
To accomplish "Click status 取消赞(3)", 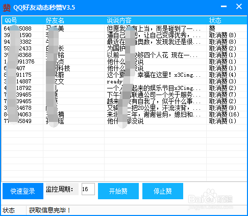I will [x=222, y=81].
